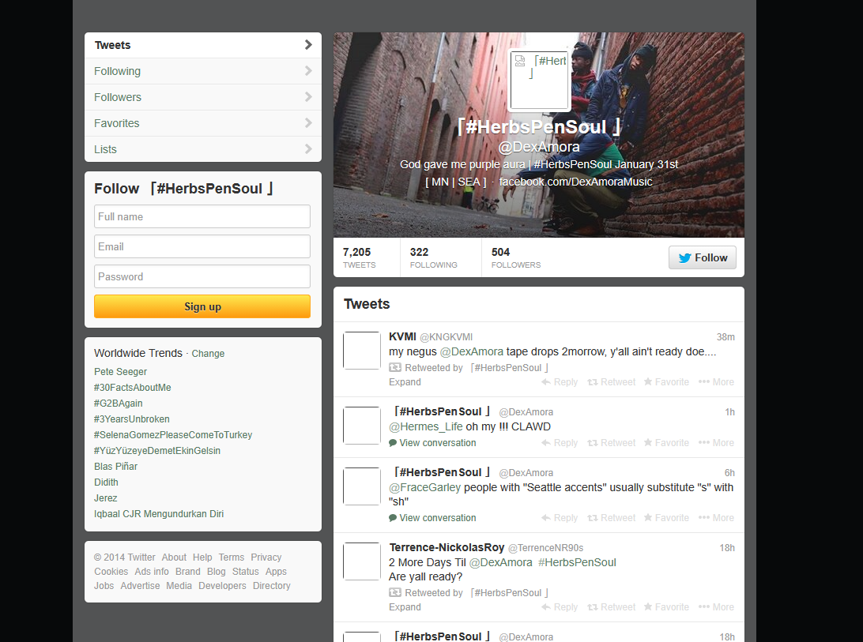Click Reply on the @Hermes_Life tweet

point(560,443)
